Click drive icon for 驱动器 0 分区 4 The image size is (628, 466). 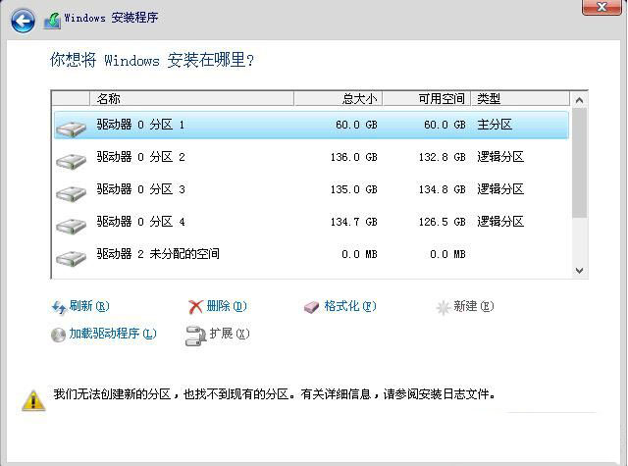click(x=72, y=226)
